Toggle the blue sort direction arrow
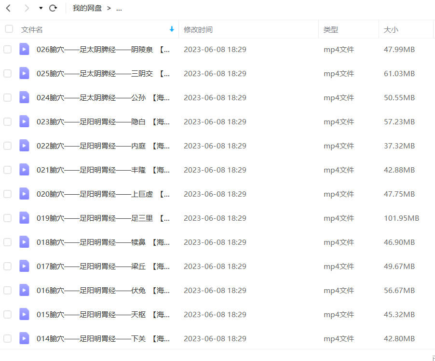The height and width of the screenshot is (361, 435). 172,29
